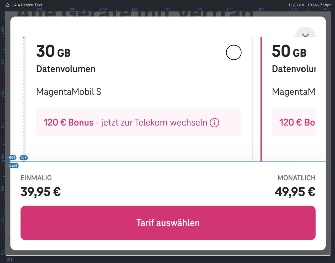Expand the partially visible 50 GB bonus banner

[294, 122]
